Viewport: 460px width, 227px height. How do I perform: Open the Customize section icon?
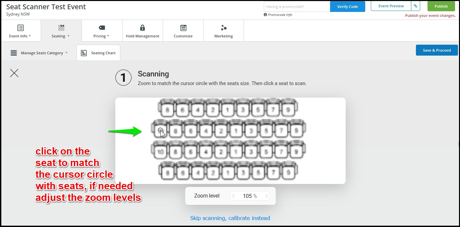point(183,28)
